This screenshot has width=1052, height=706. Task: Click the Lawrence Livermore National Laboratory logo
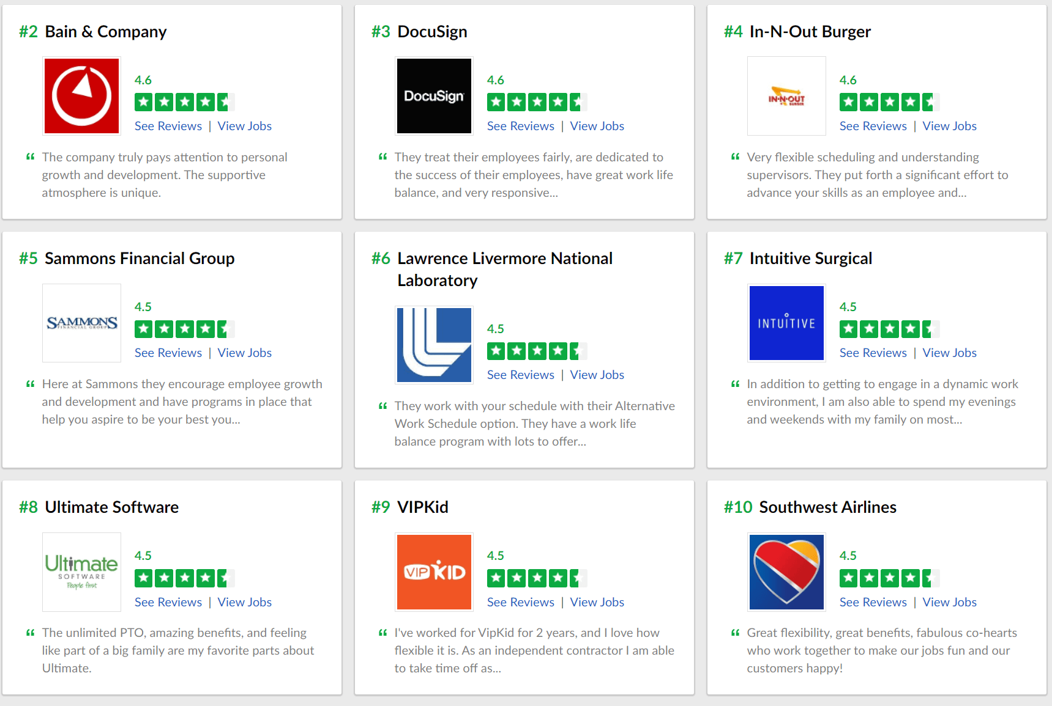click(434, 345)
